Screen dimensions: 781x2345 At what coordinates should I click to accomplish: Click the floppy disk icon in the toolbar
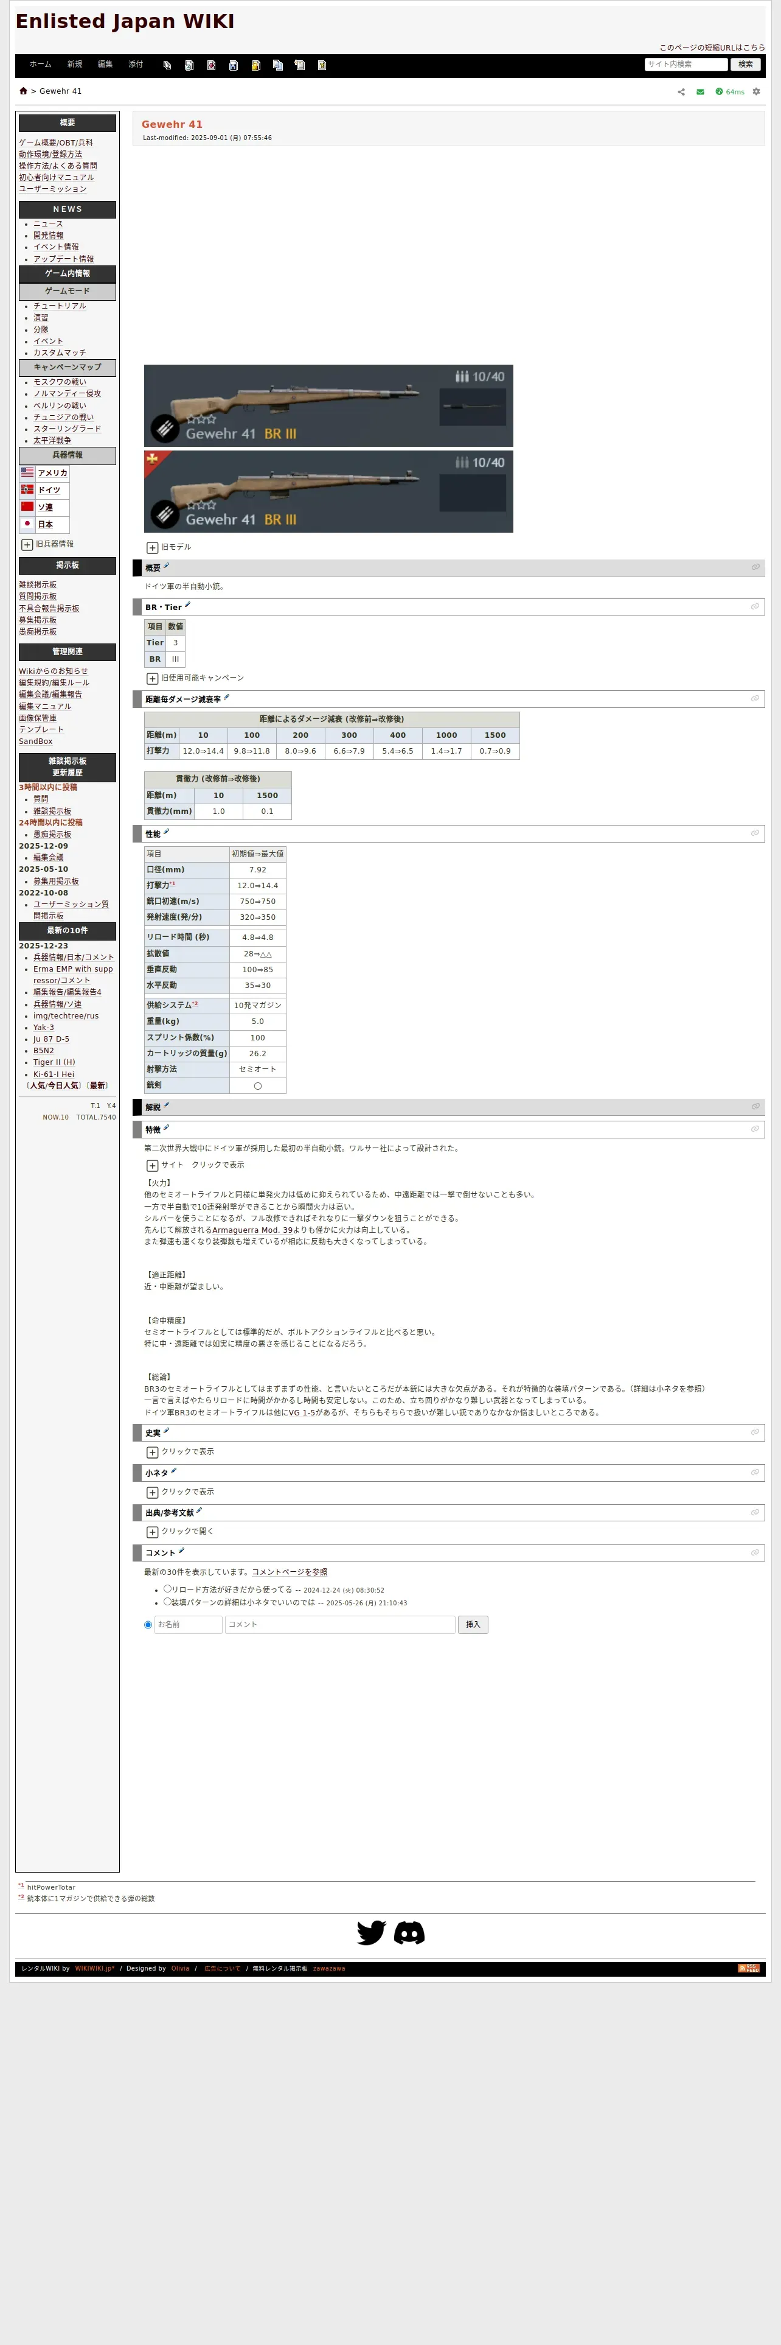coord(234,66)
